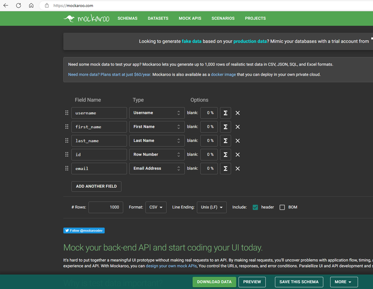Screen dimensions: 373x289
Task: Open the PROJECTS menu
Action: (255, 18)
